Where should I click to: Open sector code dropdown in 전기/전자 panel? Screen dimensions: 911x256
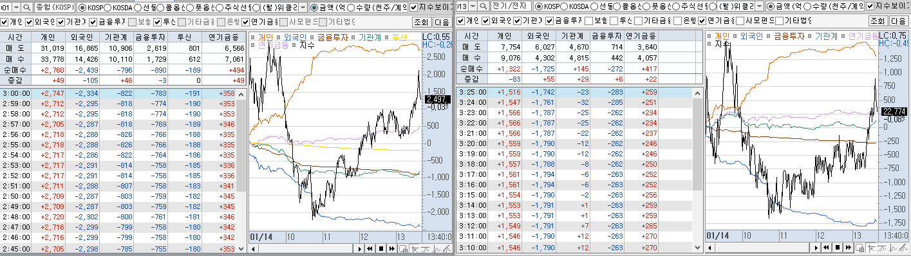tap(472, 6)
